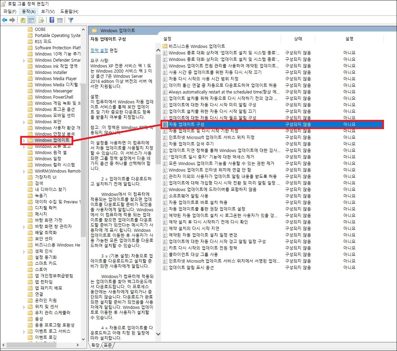Click the folder icon of 비즈니스용 Windows 업데이트
Viewport: 397px width, 351px height.
coord(165,46)
